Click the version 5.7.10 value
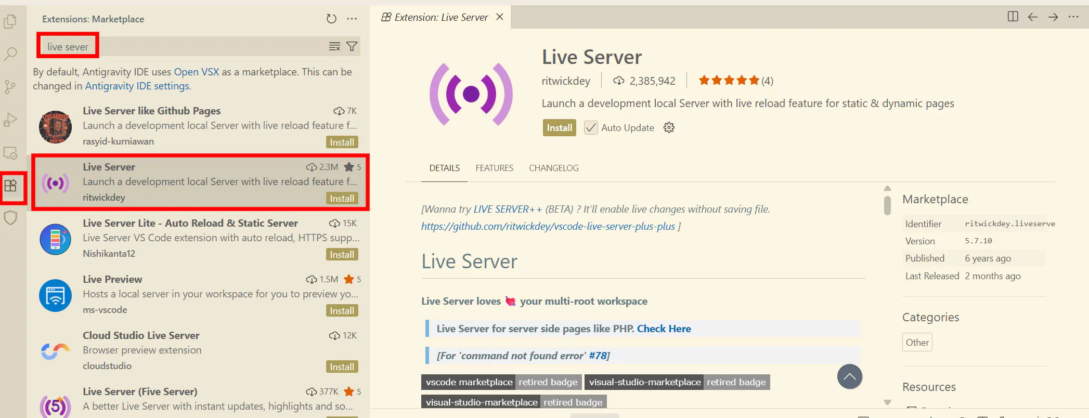This screenshot has width=1089, height=418. [978, 241]
